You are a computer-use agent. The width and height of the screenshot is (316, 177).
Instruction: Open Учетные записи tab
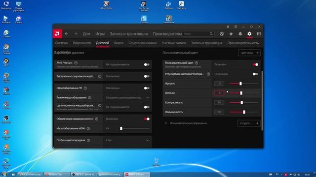tap(174, 43)
